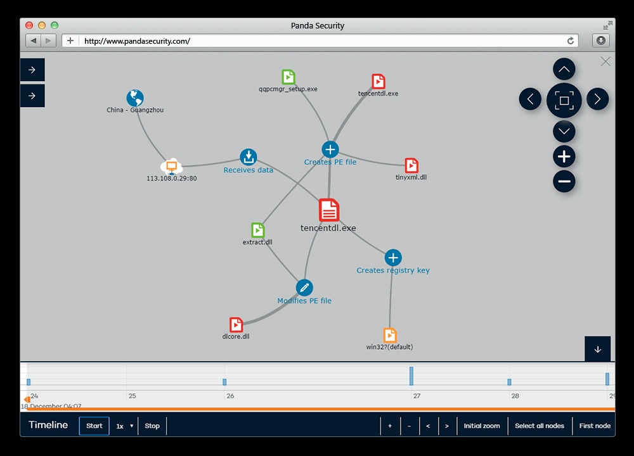Click the add bookmark plus button
This screenshot has width=634, height=456.
tap(70, 41)
